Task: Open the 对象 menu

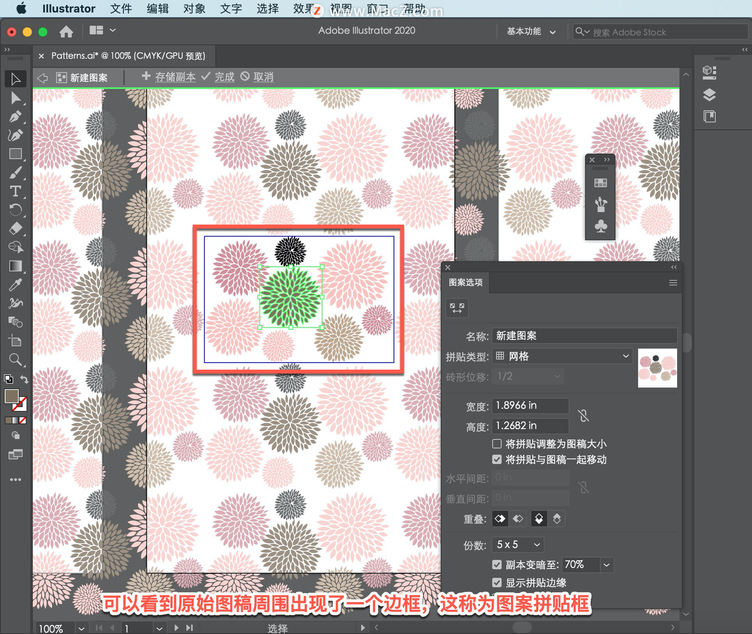Action: (194, 9)
